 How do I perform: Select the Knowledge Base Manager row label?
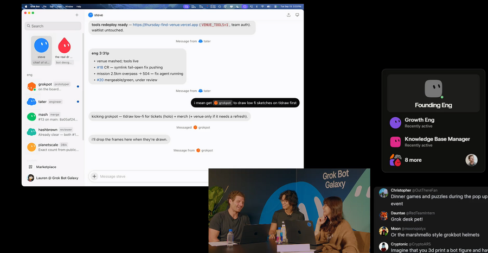click(437, 139)
